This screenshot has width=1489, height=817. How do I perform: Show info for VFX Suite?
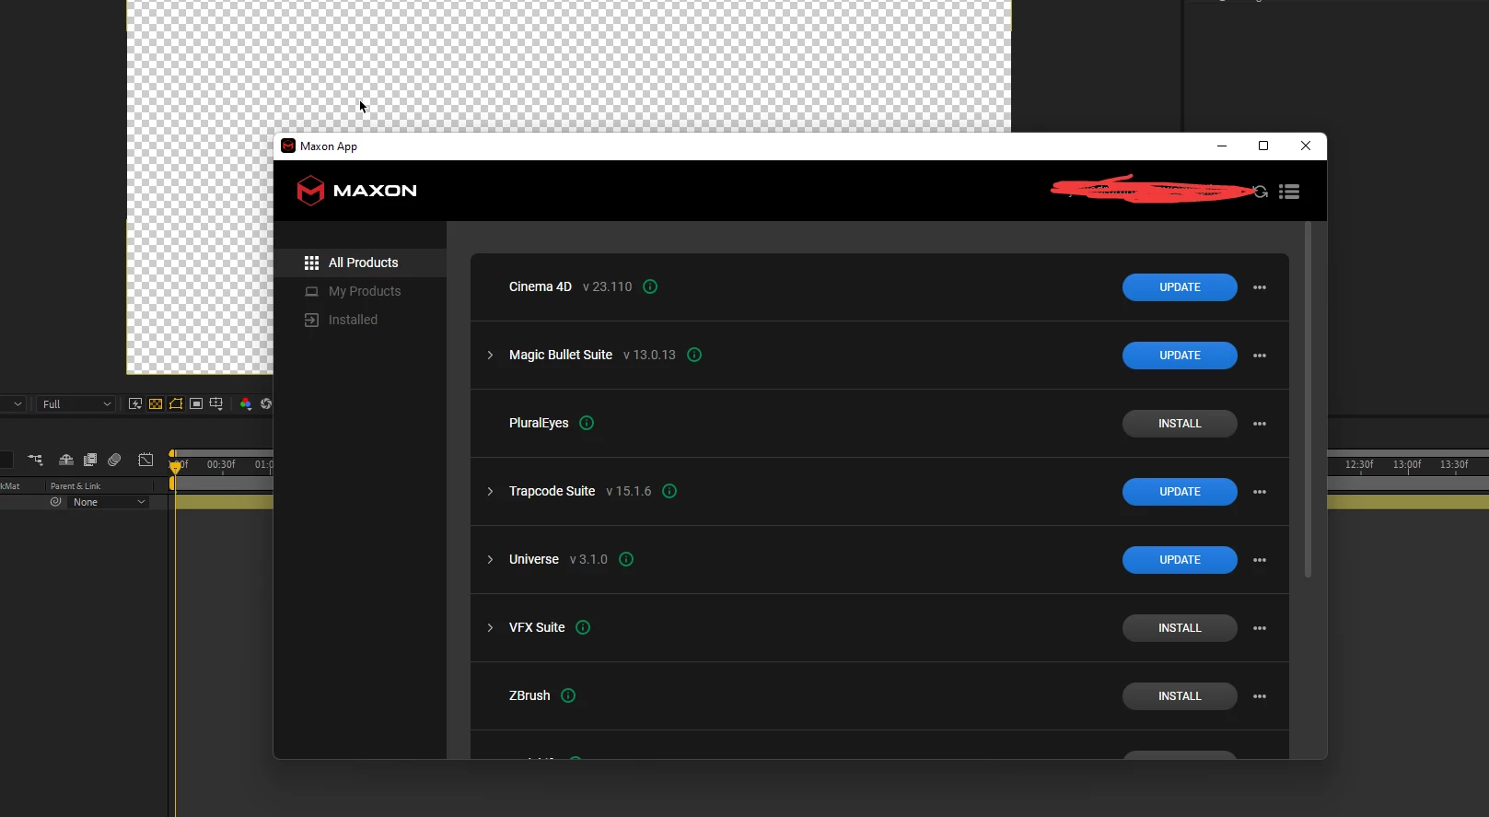pos(583,627)
